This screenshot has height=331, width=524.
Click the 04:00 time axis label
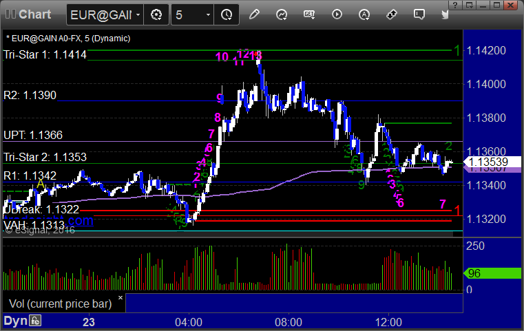point(189,322)
